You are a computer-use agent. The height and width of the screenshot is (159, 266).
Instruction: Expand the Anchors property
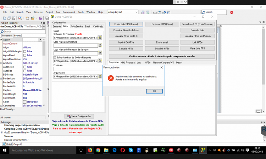(x=1, y=63)
